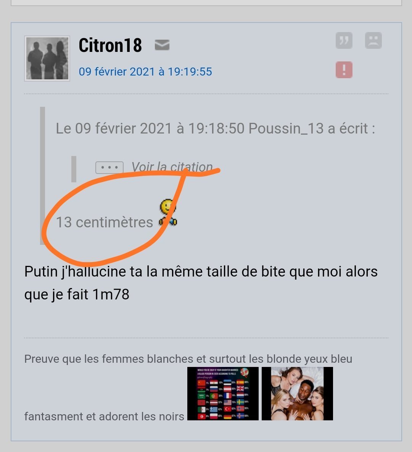Open the post permalink dated 09 février 2021 à 19:19:55
This screenshot has height=452, width=412.
tap(145, 71)
